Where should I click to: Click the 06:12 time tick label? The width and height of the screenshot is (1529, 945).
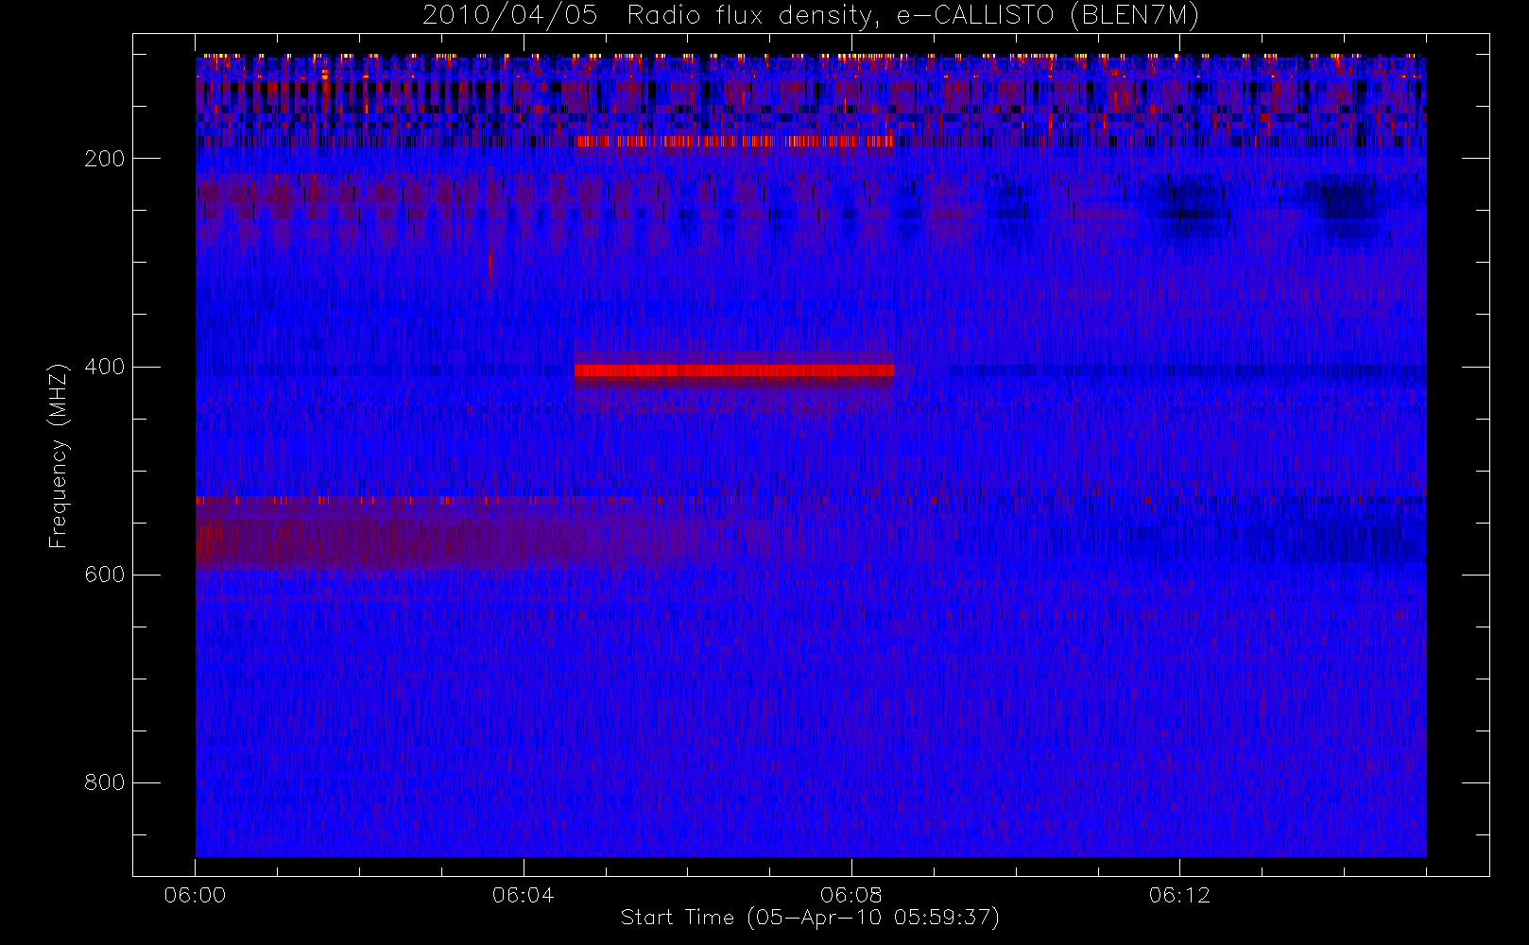(1179, 895)
